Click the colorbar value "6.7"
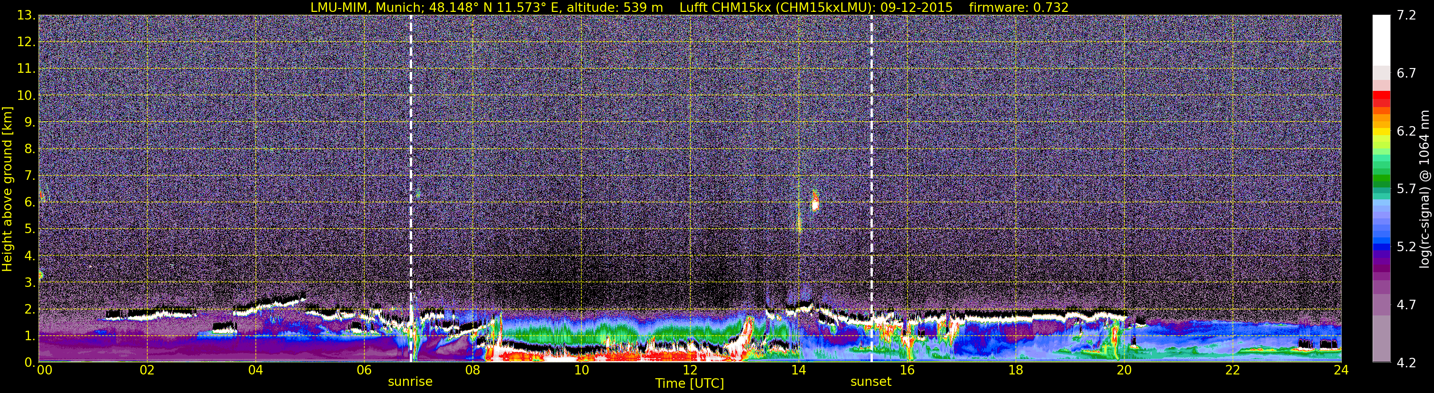 click(x=1406, y=73)
